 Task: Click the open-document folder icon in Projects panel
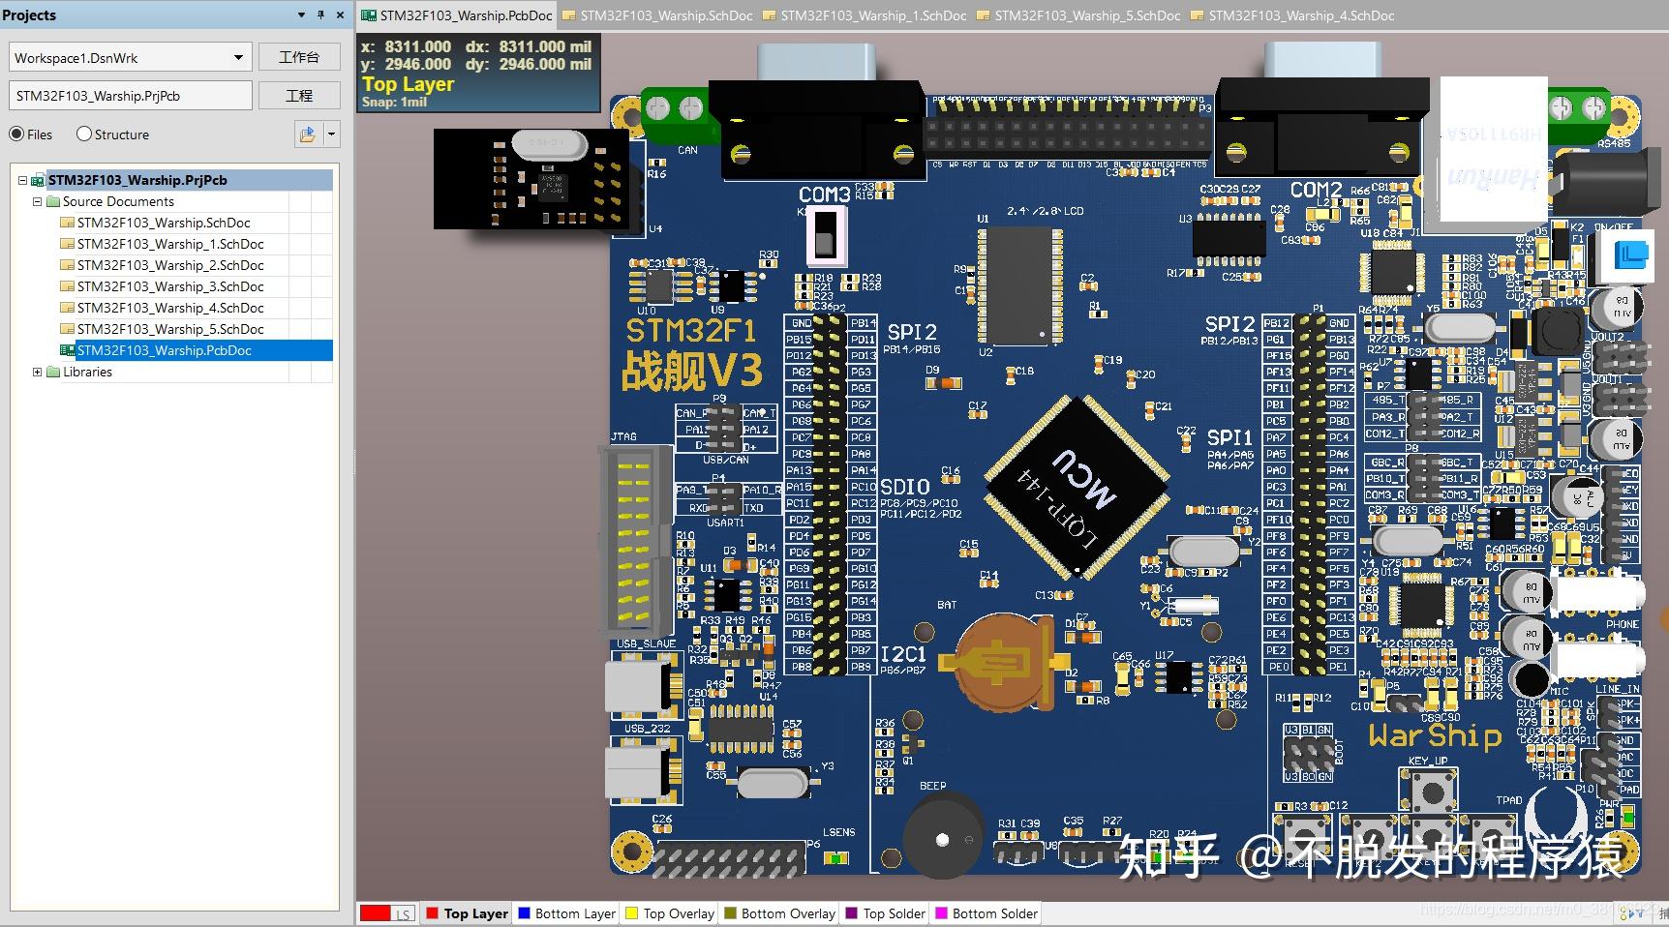tap(306, 134)
